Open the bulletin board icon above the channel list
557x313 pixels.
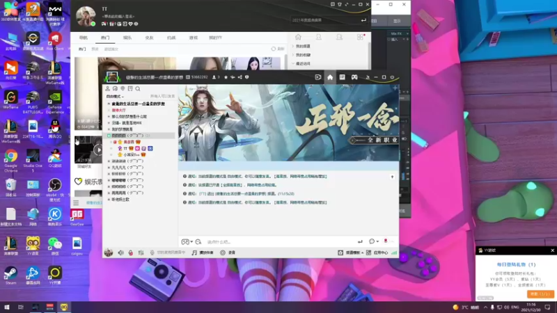130,89
